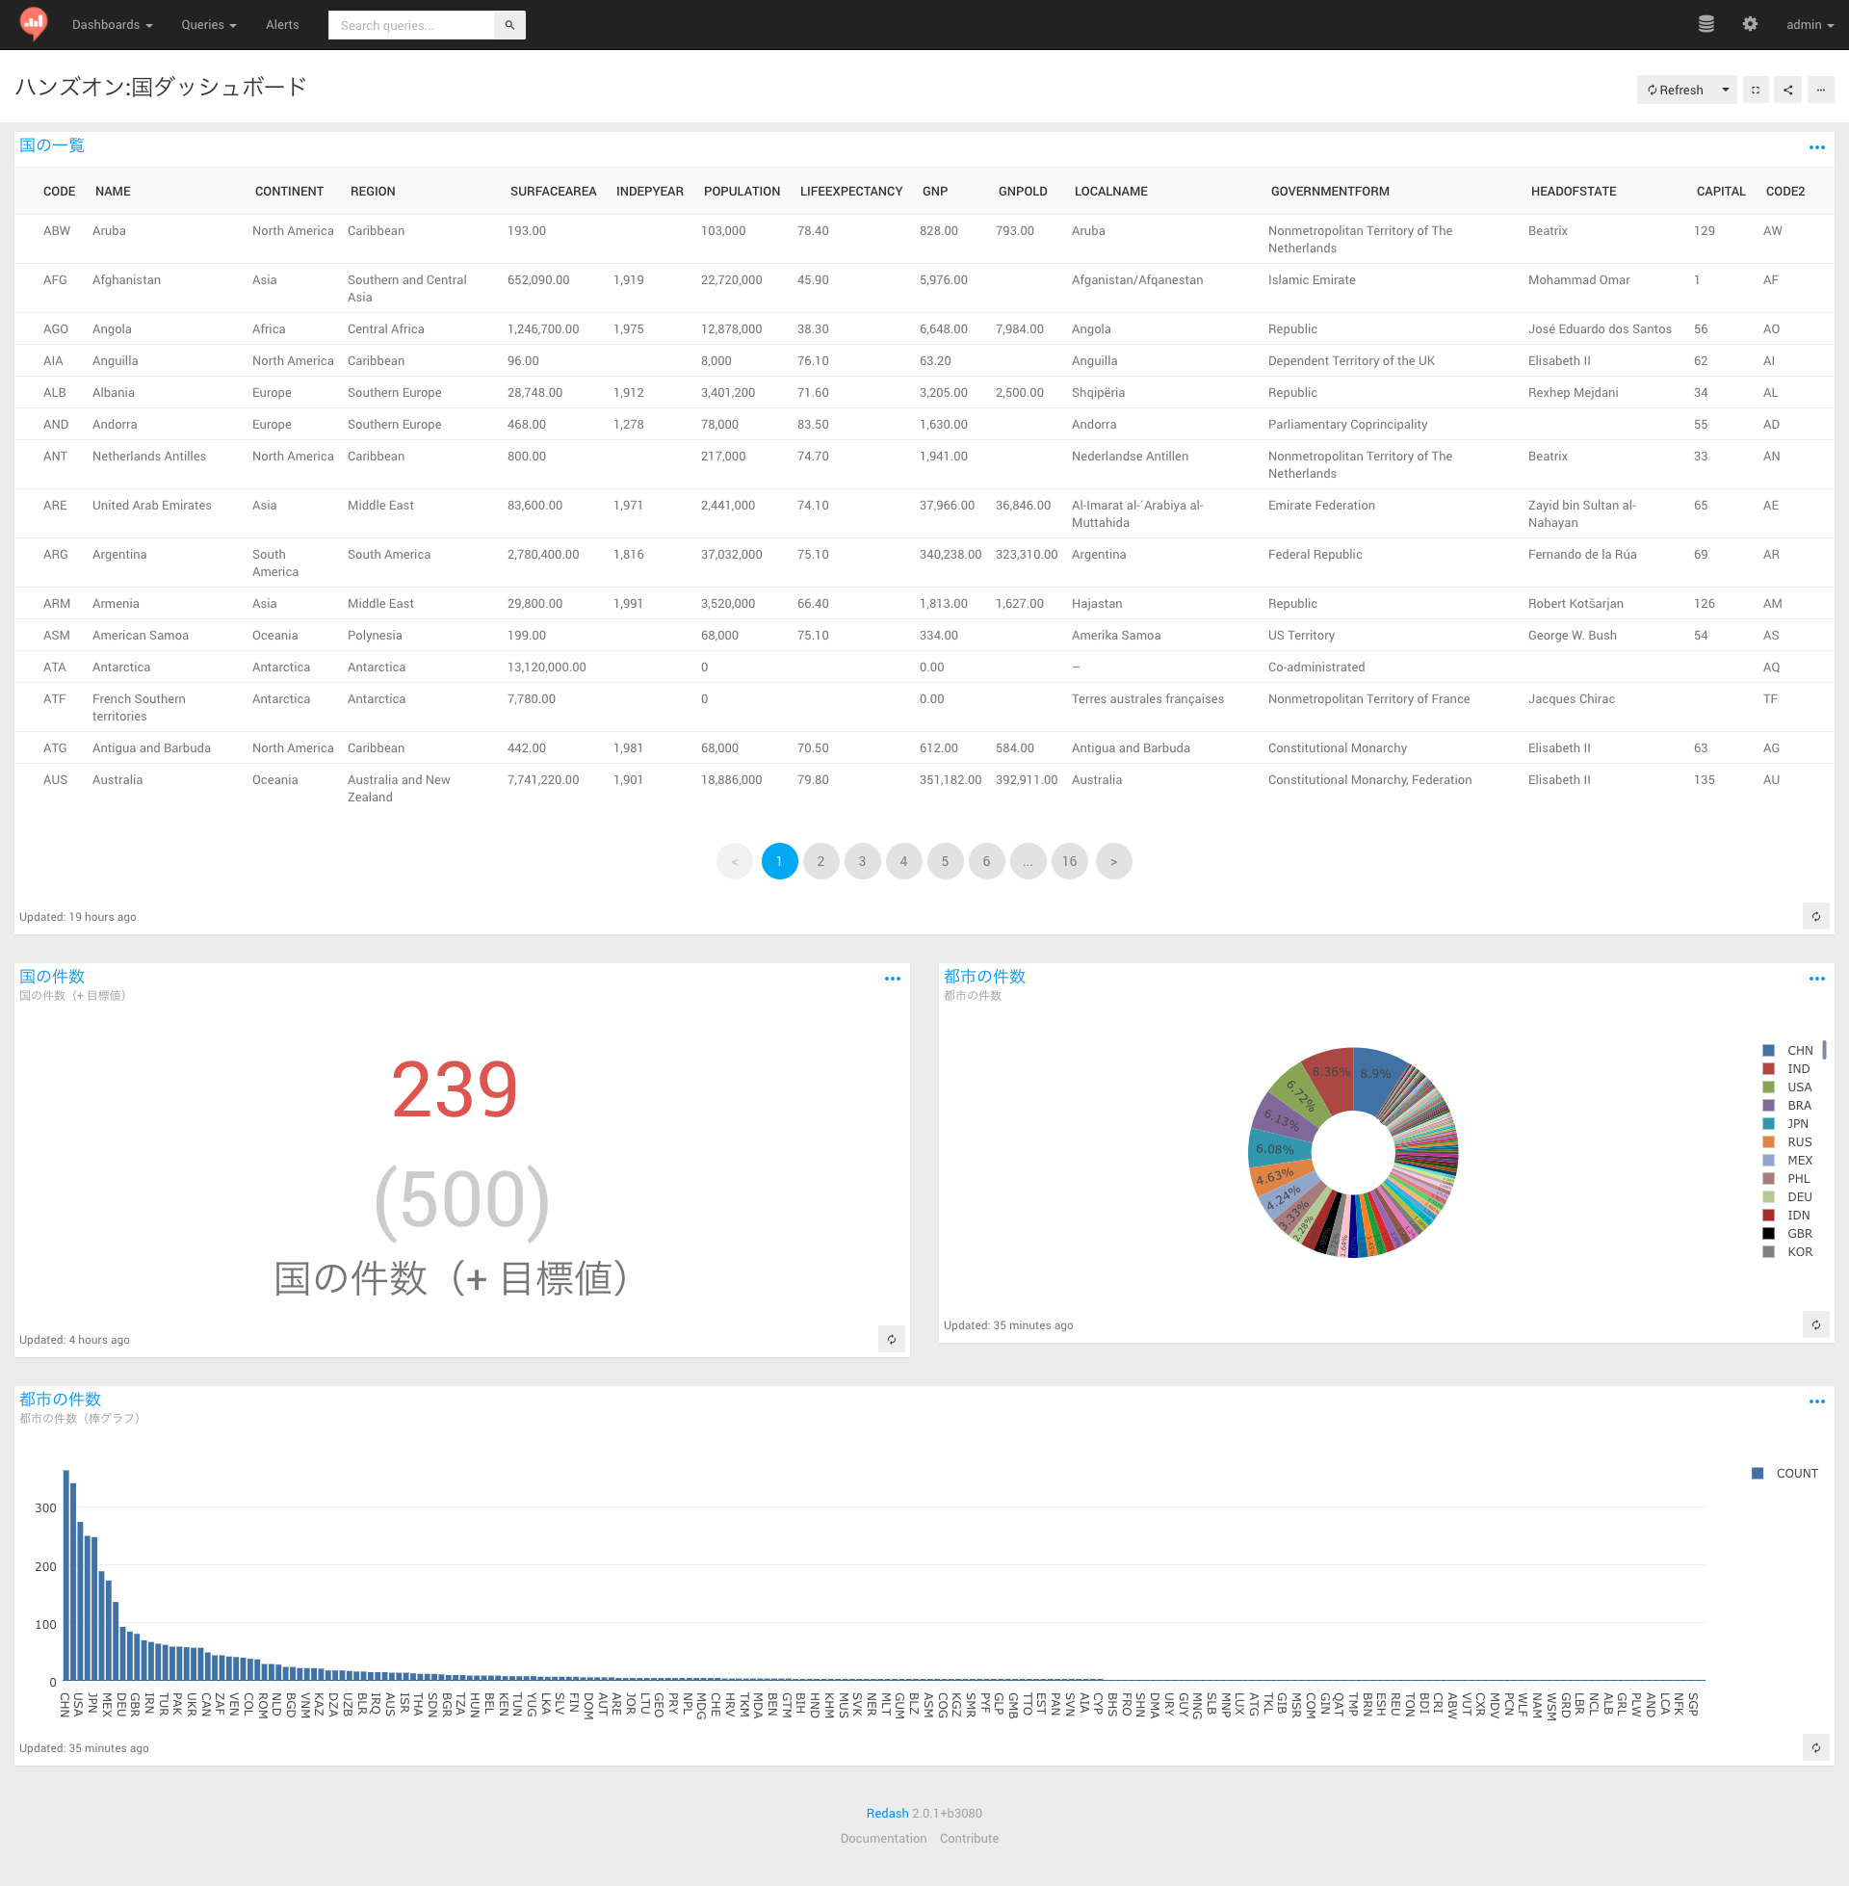Image resolution: width=1849 pixels, height=1886 pixels.
Task: Refresh the bar chart widget
Action: pos(1815,1747)
